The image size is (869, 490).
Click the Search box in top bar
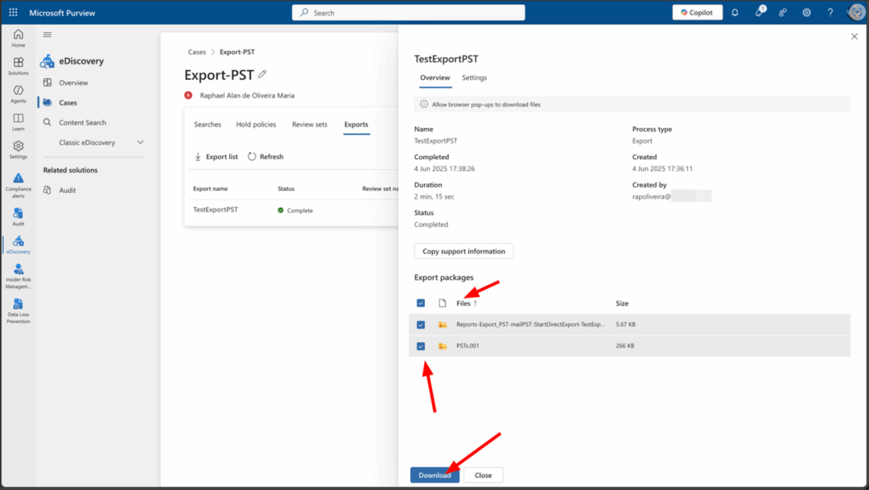(x=409, y=12)
